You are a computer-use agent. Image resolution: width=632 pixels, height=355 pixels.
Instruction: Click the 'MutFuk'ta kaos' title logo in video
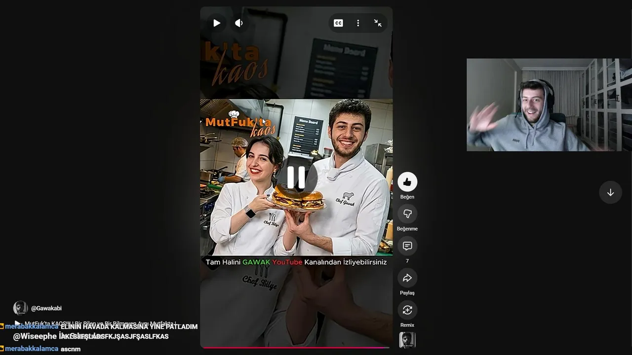[x=240, y=125]
